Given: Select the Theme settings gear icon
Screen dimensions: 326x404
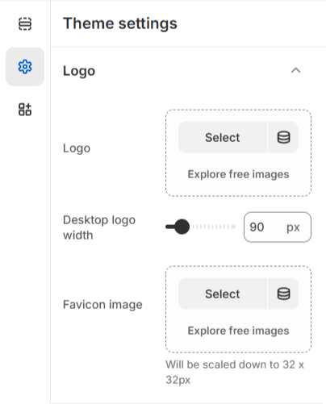Looking at the screenshot, I should tap(25, 67).
